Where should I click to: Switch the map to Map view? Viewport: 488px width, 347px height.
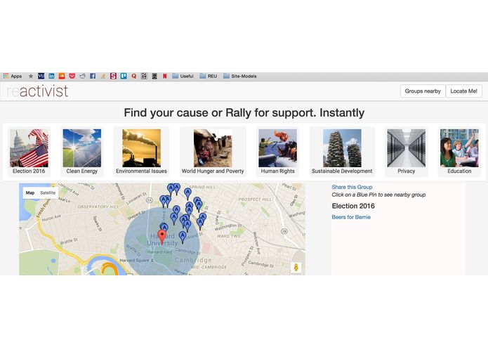pyautogui.click(x=30, y=193)
